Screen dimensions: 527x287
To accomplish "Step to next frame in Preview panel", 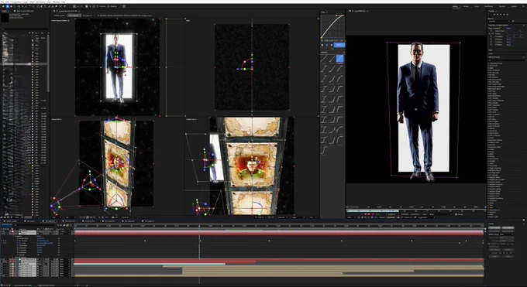I will (505, 15).
